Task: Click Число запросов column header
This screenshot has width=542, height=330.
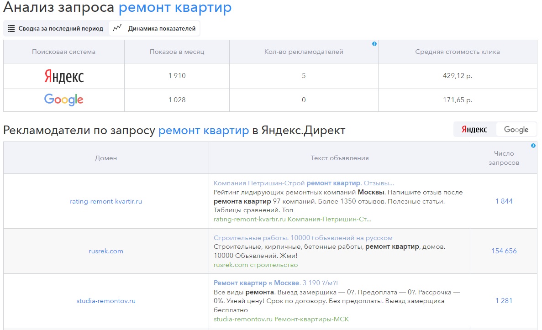Action: (504, 158)
